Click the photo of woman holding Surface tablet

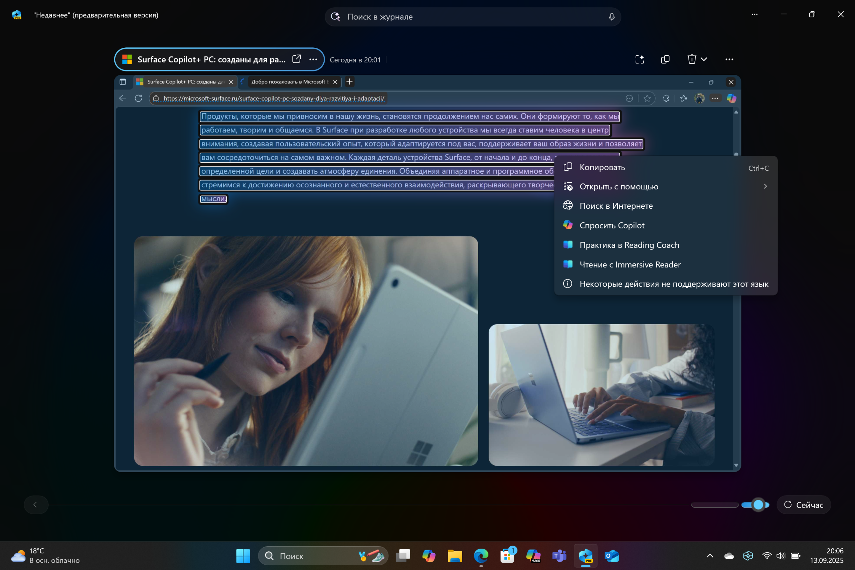[306, 351]
